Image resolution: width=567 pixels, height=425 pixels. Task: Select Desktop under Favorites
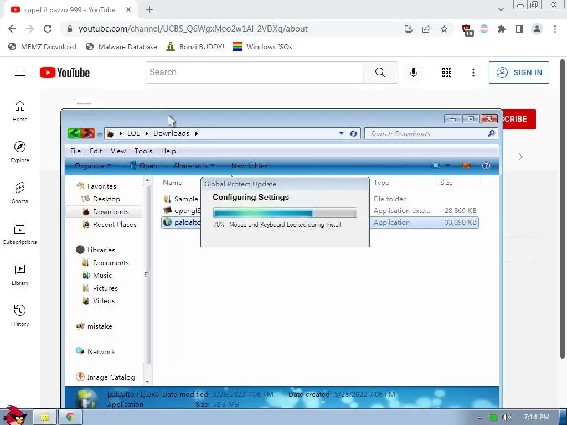pyautogui.click(x=101, y=199)
